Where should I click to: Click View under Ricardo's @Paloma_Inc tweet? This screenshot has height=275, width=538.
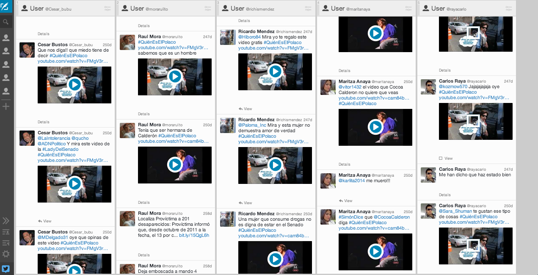pyautogui.click(x=246, y=203)
